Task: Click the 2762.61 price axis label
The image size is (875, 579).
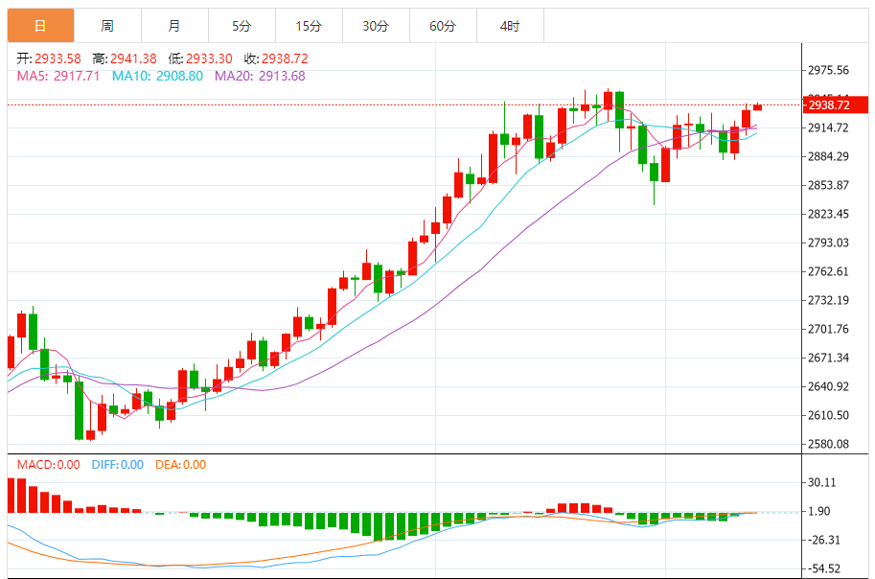Action: (x=829, y=271)
